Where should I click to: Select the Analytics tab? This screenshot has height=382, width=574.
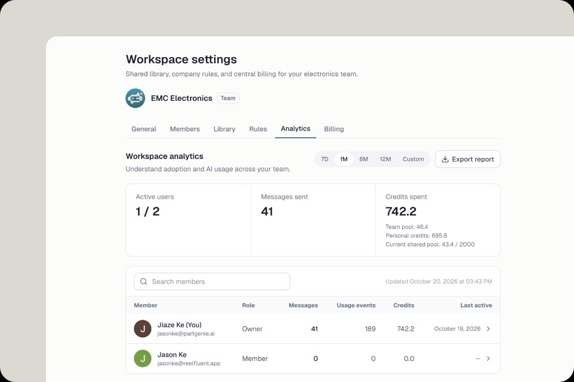coord(295,128)
